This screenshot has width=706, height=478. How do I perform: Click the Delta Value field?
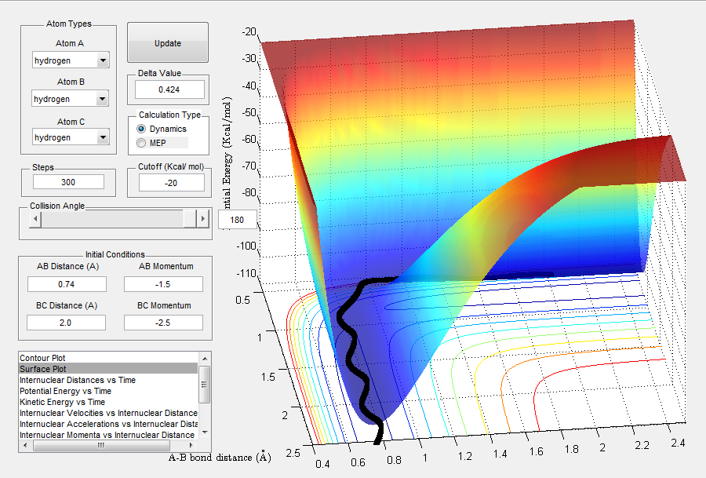click(169, 89)
